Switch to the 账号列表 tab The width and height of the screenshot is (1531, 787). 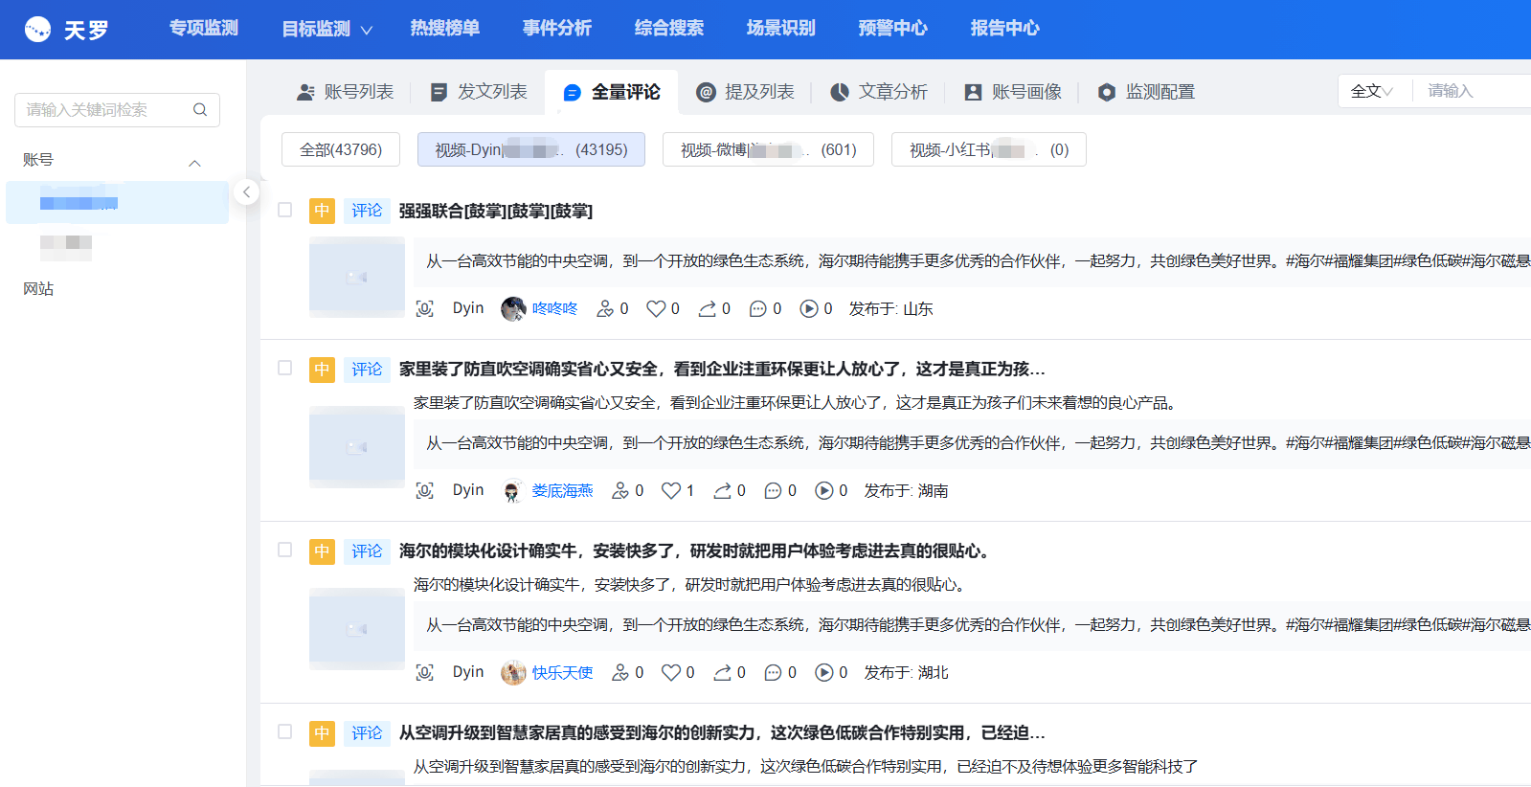point(346,92)
